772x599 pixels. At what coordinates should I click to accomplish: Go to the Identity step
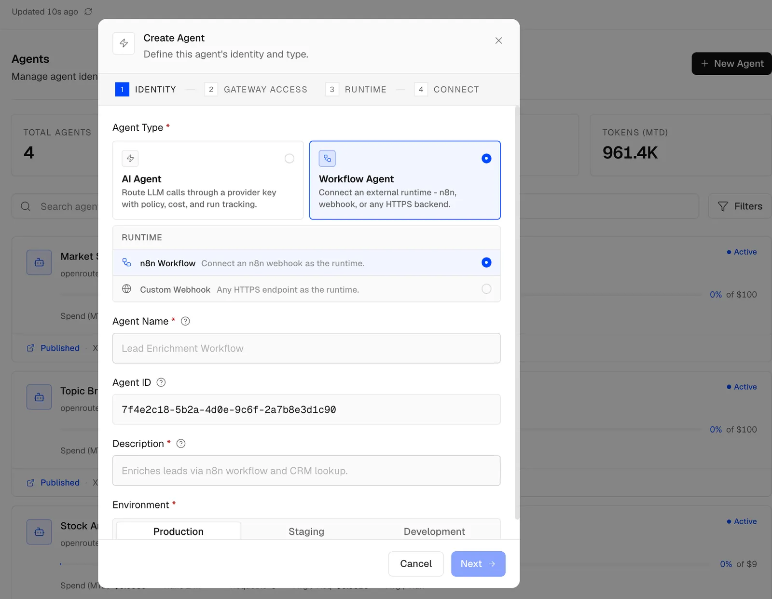[x=146, y=89]
